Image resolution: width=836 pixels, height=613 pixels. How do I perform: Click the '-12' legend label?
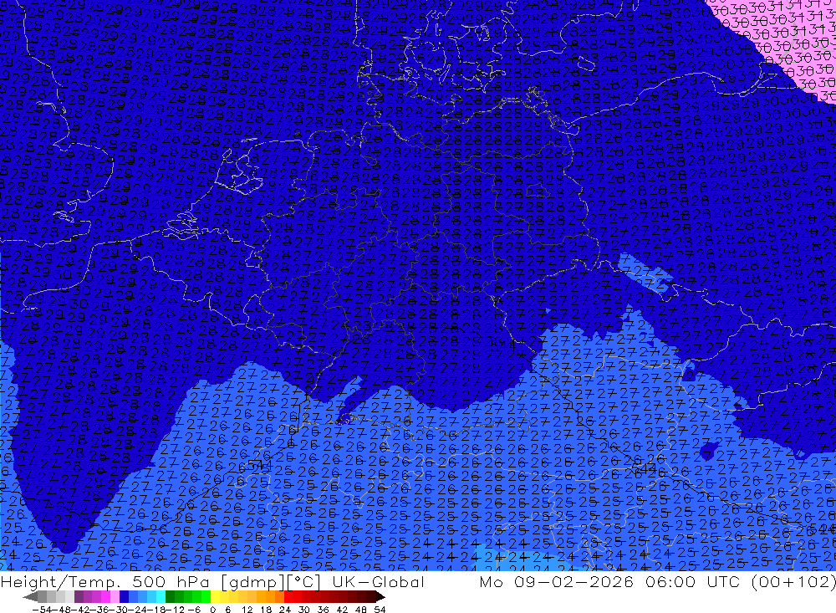[175, 610]
